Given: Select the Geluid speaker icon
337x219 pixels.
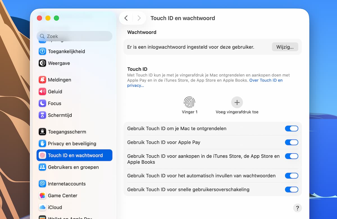Looking at the screenshot, I should click(42, 92).
